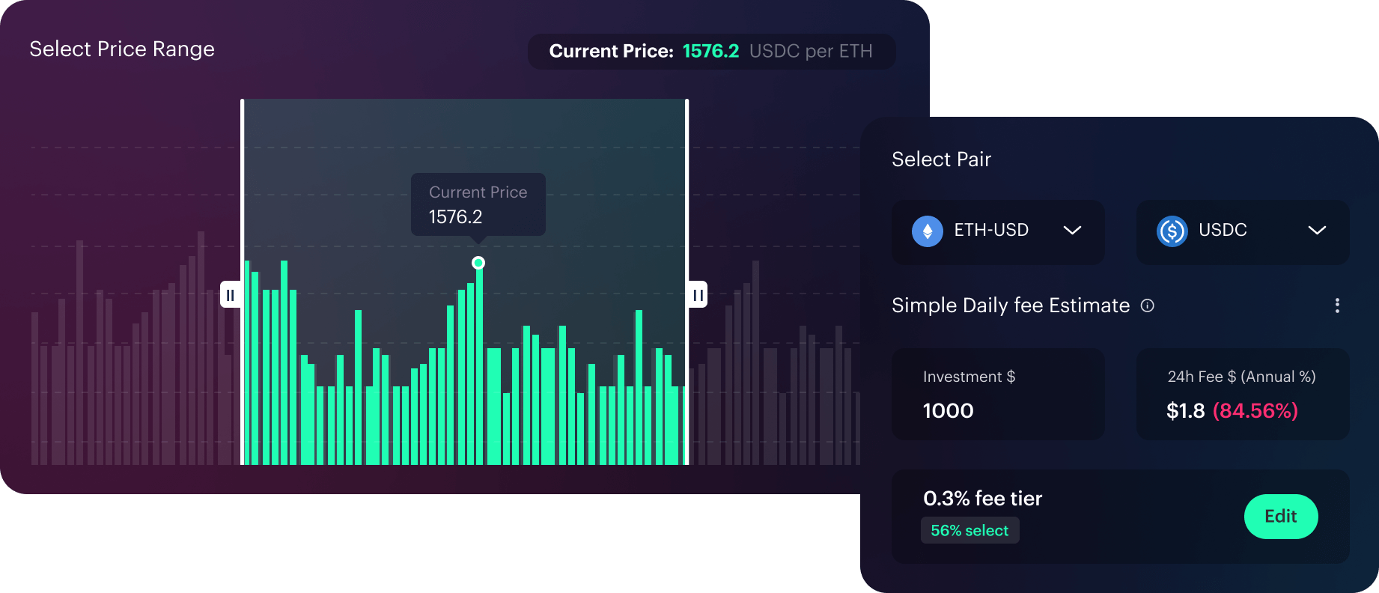Click the USDC dollar coin icon
Viewport: 1379px width, 593px height.
coord(1172,231)
